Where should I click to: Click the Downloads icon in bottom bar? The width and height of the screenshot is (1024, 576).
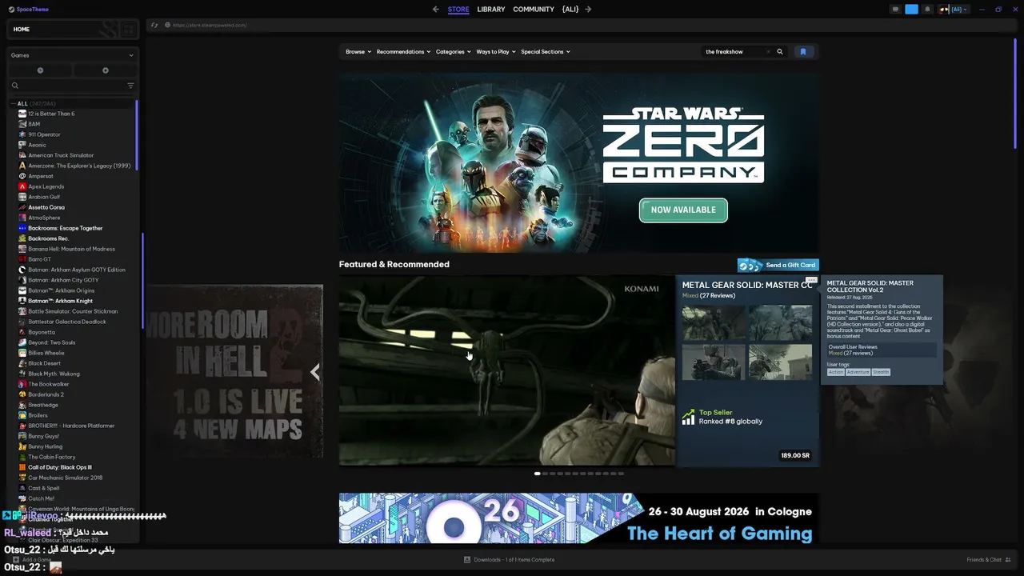pos(467,560)
